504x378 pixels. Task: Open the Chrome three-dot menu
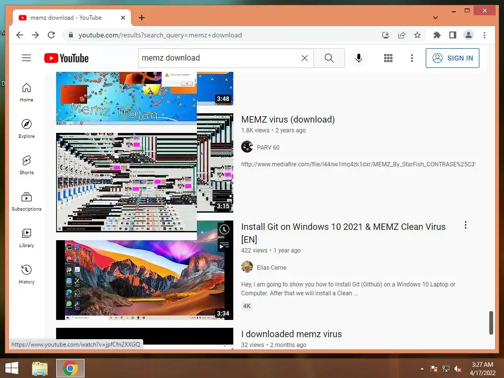(x=484, y=35)
